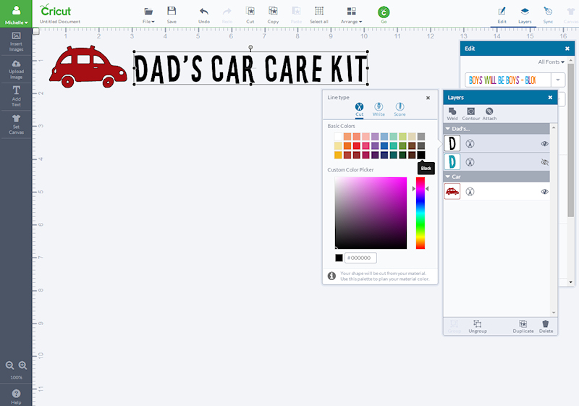Close the Edit panel

pyautogui.click(x=567, y=48)
